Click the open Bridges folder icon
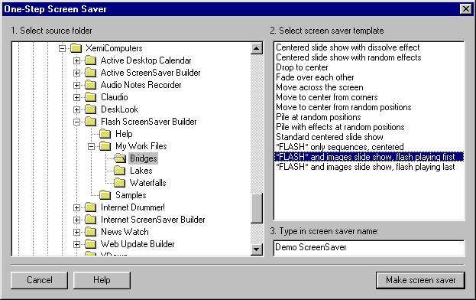Screen dimensions: 476x300 (120, 158)
